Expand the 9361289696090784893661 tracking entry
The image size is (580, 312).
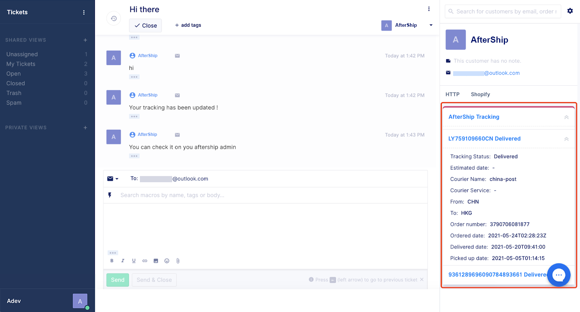point(497,275)
